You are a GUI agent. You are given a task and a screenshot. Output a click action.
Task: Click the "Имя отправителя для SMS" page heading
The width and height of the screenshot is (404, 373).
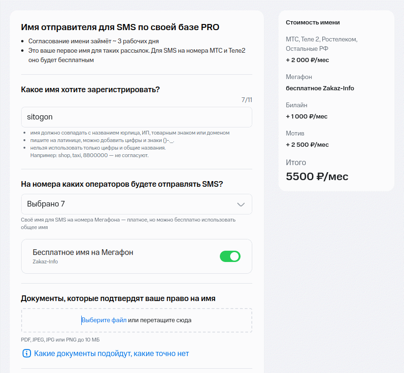[x=120, y=27]
